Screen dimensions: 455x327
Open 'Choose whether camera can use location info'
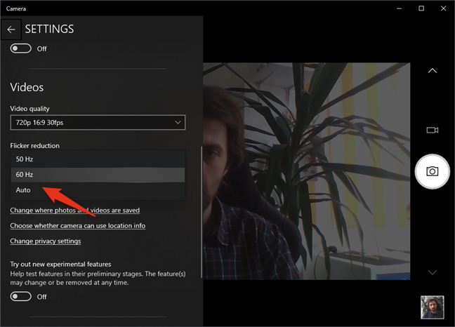78,225
